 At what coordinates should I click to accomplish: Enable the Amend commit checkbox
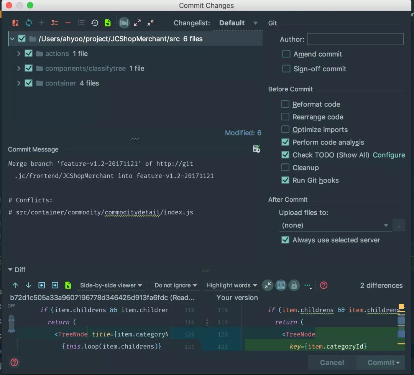(x=286, y=54)
